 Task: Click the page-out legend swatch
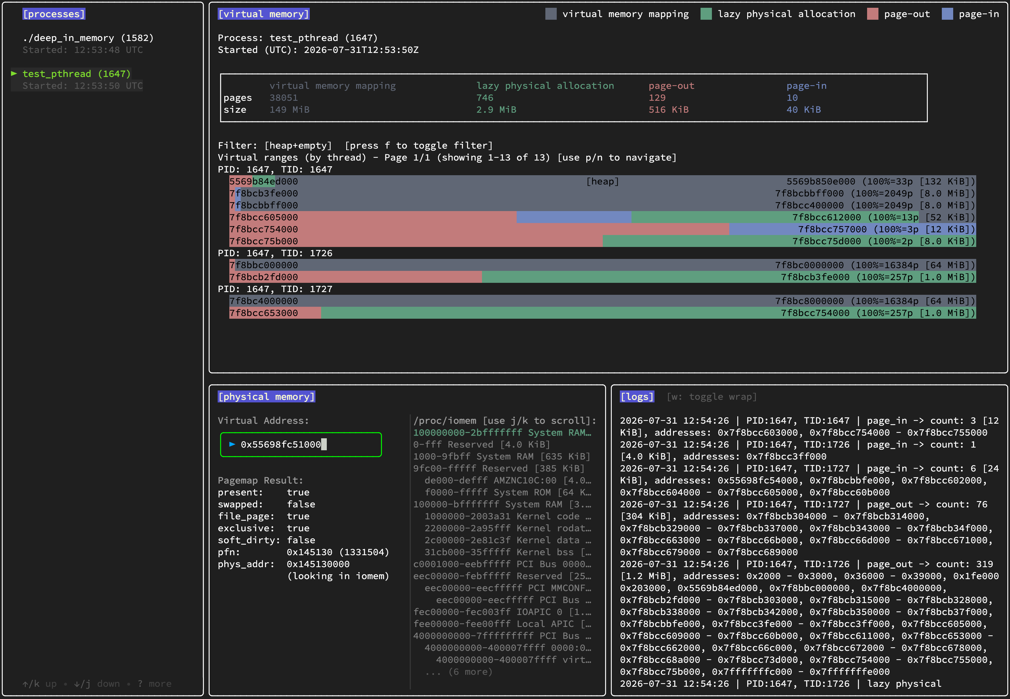(872, 14)
